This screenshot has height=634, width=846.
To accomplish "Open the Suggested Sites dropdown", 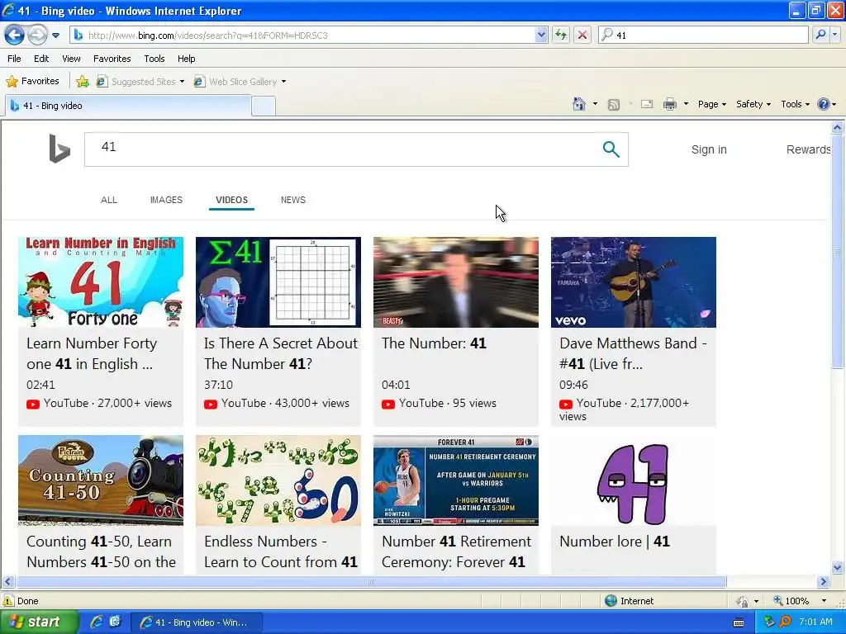I will tap(140, 82).
